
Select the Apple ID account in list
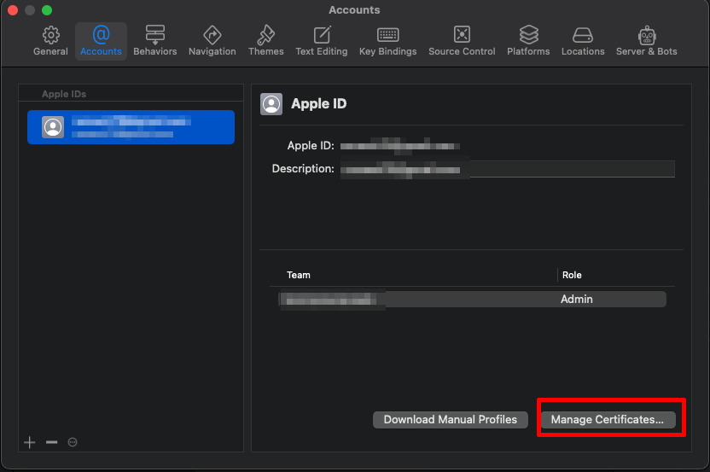tap(131, 127)
